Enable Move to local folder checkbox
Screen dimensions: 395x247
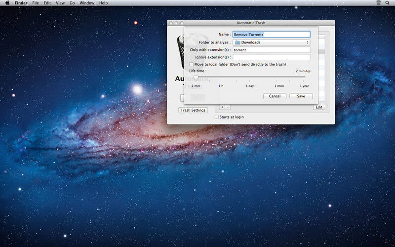pos(192,64)
